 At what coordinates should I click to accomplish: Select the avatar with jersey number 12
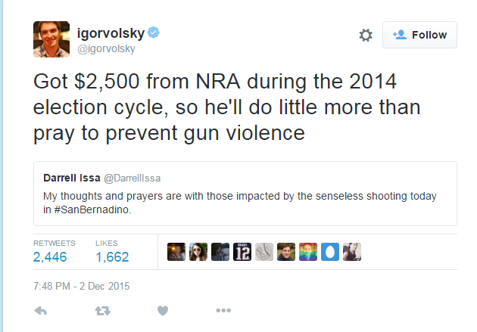[242, 252]
